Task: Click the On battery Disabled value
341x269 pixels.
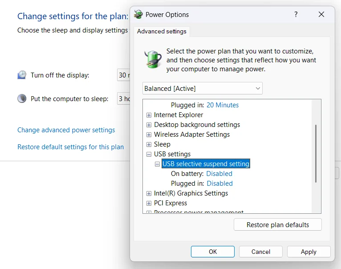Action: (x=219, y=174)
